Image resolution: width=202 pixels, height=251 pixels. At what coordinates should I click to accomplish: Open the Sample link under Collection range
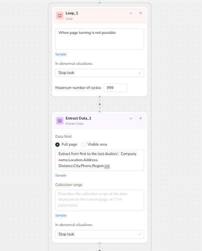(61, 215)
